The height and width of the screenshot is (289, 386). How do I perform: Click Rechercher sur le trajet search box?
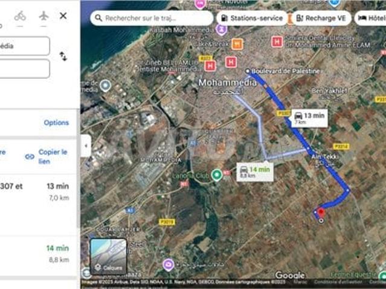[x=152, y=18]
